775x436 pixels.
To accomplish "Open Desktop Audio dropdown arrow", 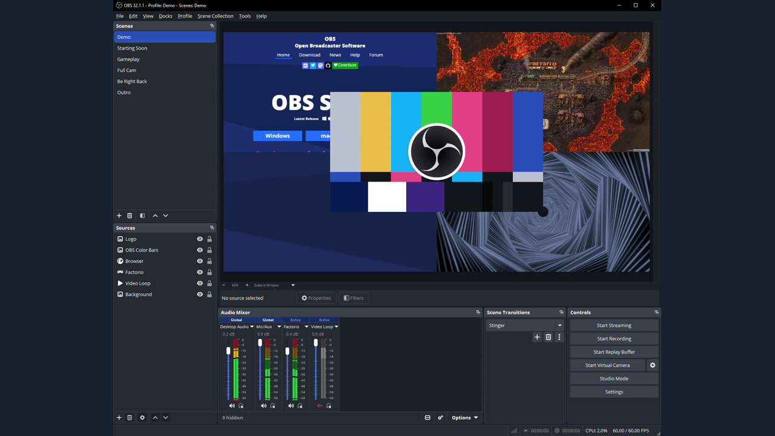I will click(x=252, y=327).
